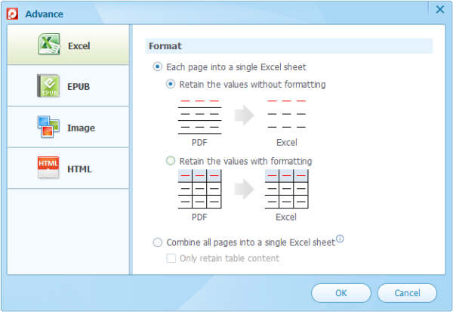453x312 pixels.
Task: Switch to the EPUB tab label
Action: pyautogui.click(x=79, y=86)
